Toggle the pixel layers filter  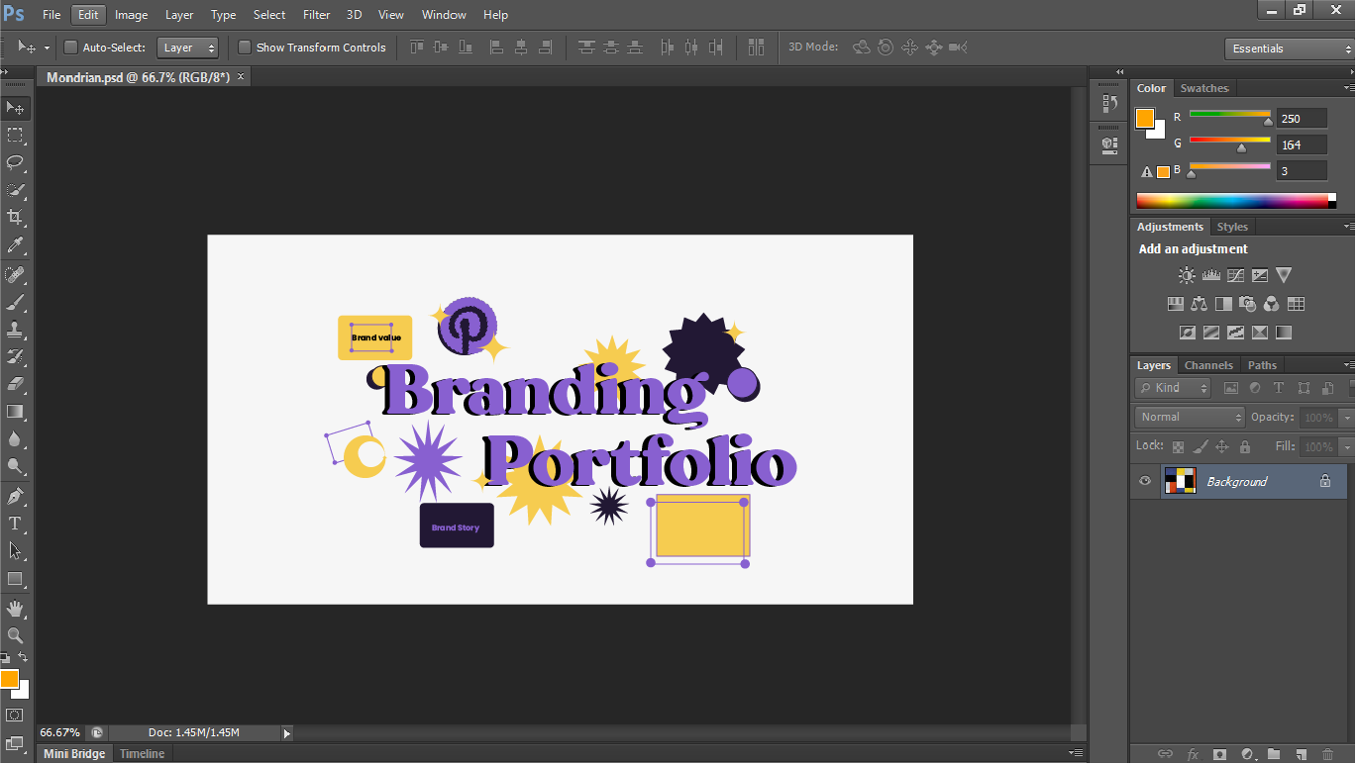[x=1231, y=388]
